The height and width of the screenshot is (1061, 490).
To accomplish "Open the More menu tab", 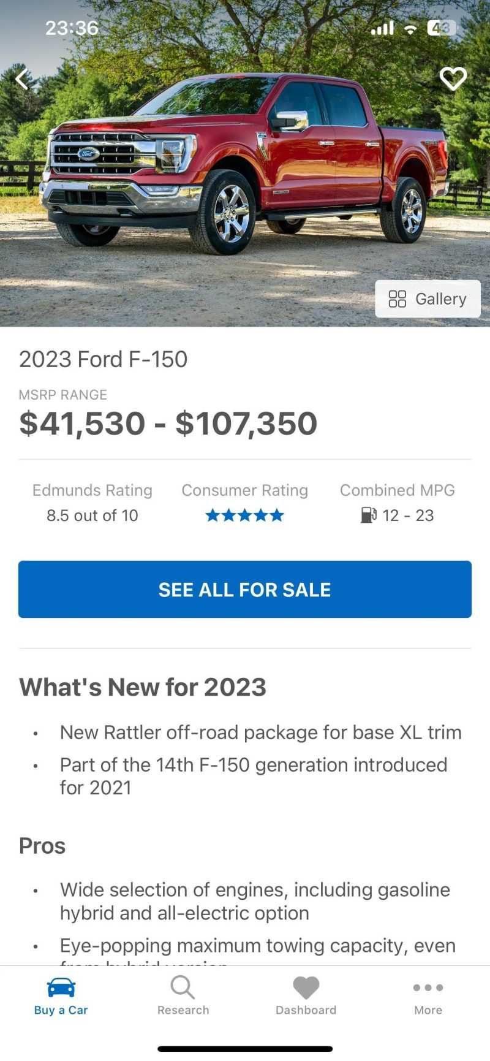I will tap(428, 996).
